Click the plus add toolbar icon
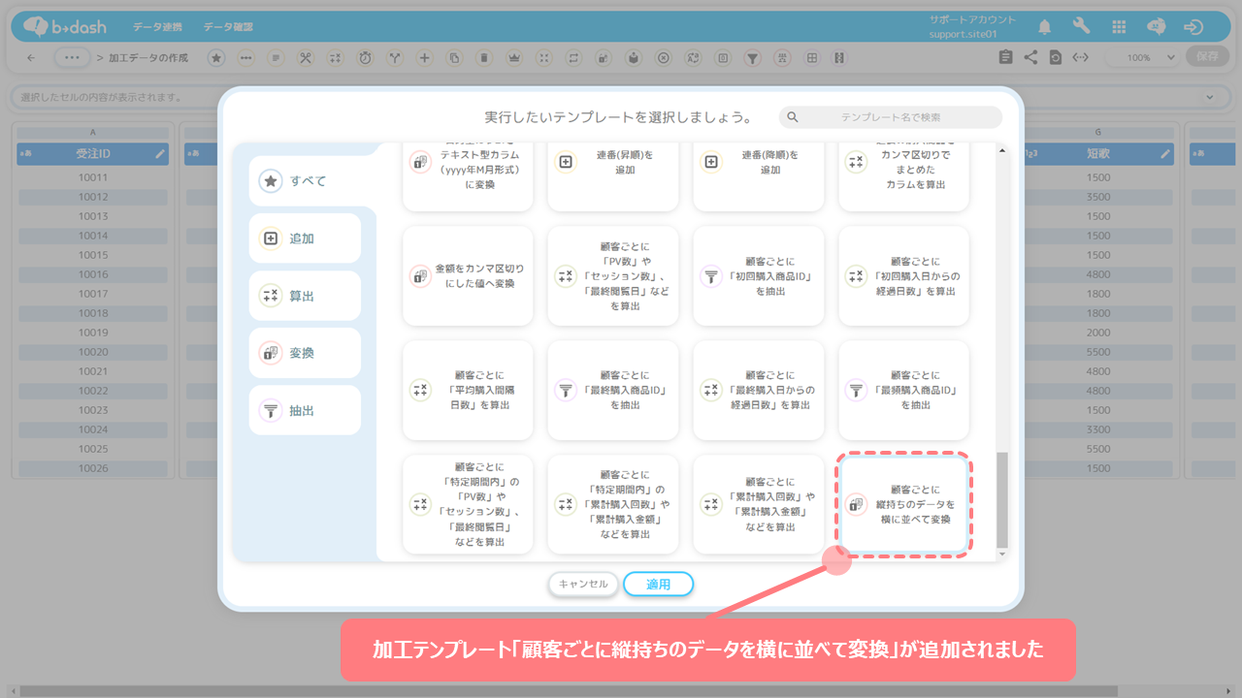 pyautogui.click(x=424, y=58)
